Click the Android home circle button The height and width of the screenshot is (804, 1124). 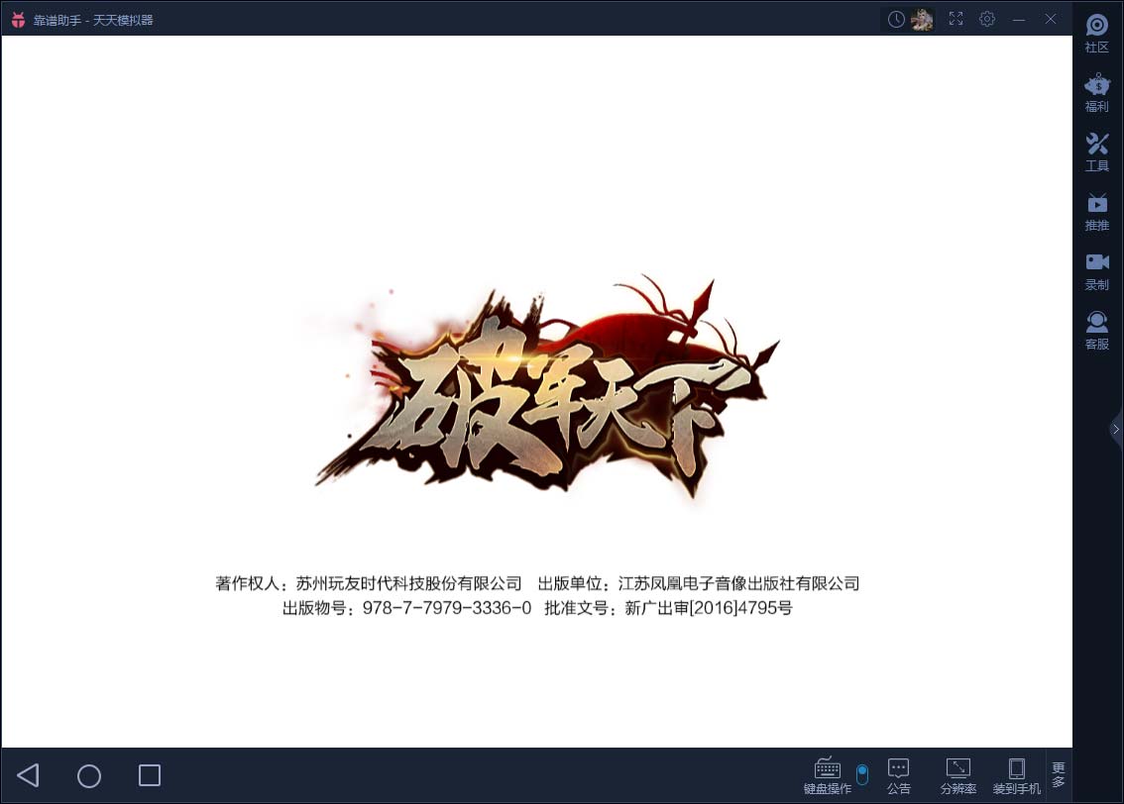tap(89, 776)
